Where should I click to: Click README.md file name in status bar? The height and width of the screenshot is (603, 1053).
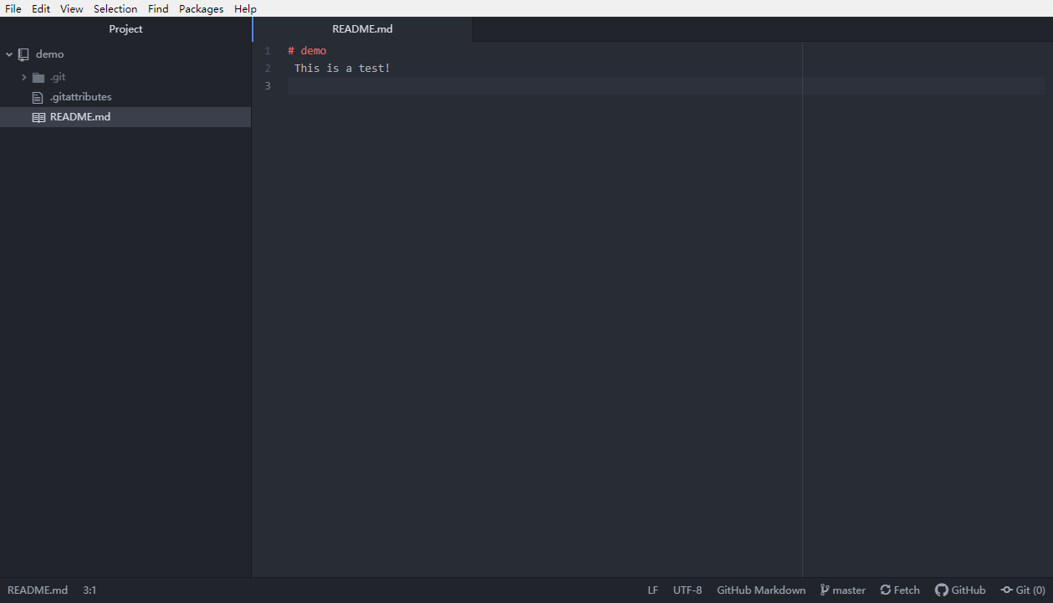pos(38,590)
